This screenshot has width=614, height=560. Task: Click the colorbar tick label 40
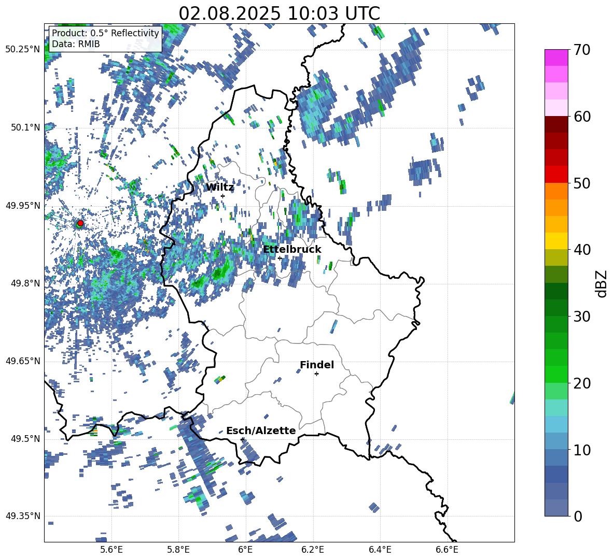tap(582, 250)
